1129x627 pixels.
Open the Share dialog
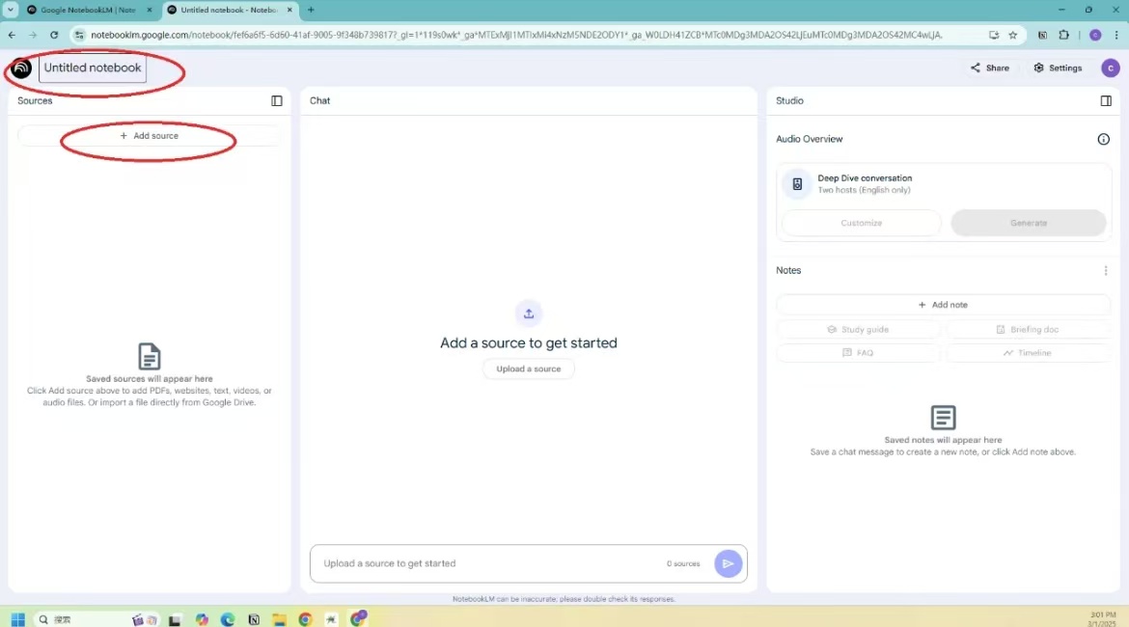point(989,68)
